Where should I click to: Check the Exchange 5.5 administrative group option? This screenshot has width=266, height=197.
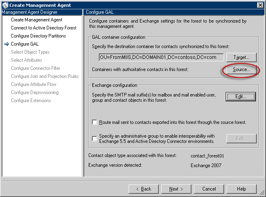[x=94, y=138]
